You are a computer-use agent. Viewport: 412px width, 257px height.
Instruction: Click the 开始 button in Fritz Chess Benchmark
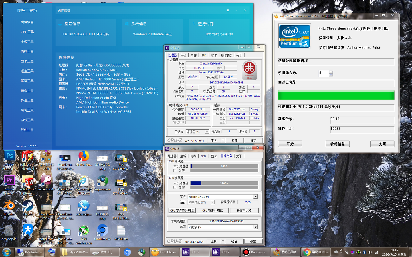(x=290, y=144)
